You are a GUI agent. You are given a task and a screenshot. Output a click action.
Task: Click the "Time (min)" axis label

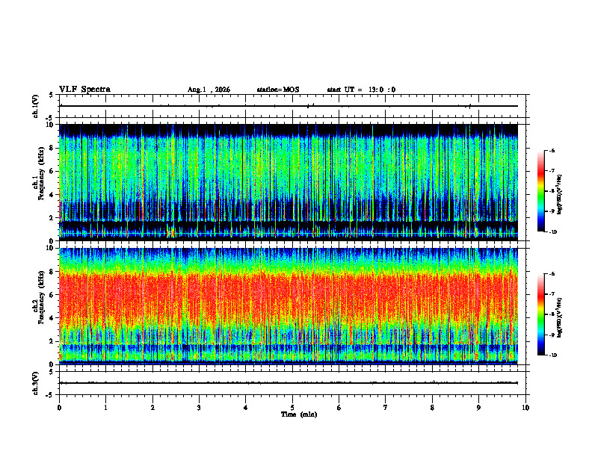click(299, 414)
